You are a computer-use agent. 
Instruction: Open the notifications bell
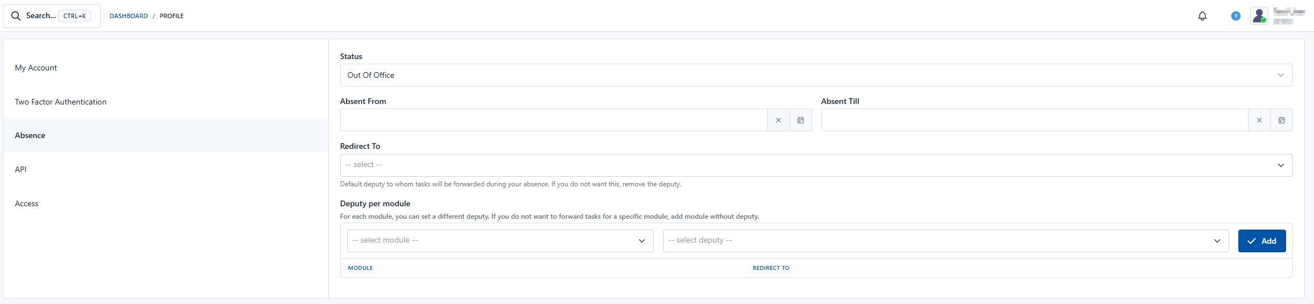tap(1202, 16)
